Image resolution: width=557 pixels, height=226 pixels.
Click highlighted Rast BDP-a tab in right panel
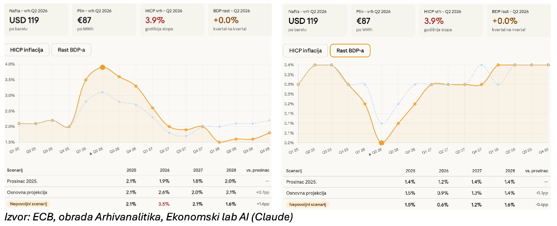point(350,51)
